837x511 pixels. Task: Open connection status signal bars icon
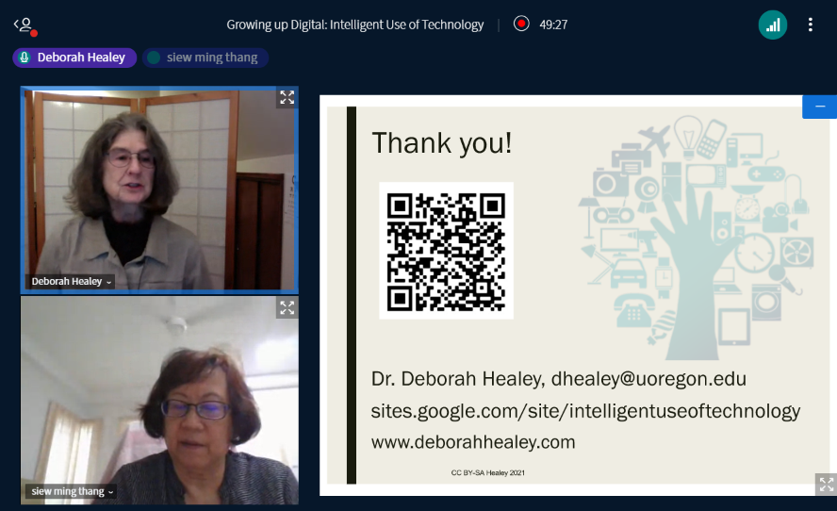[x=772, y=25]
